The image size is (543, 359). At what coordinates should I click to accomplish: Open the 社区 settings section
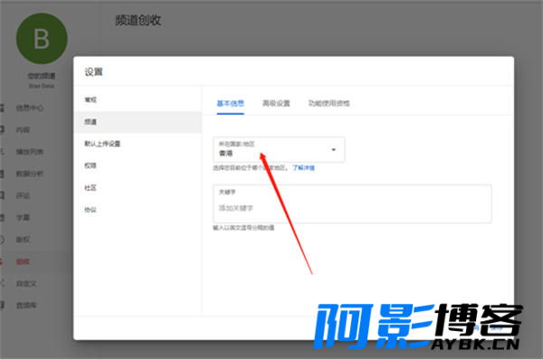(90, 187)
